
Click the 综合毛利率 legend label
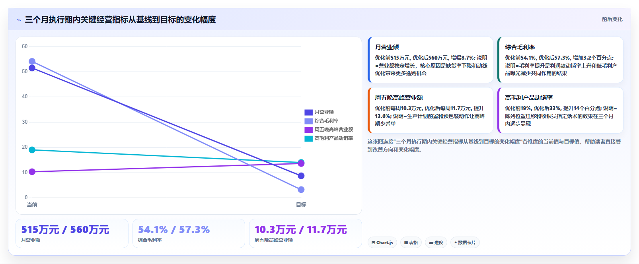tap(327, 121)
